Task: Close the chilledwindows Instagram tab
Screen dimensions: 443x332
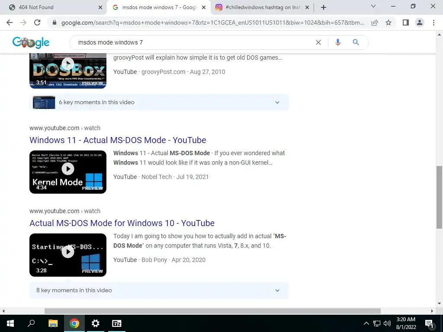Action: click(x=307, y=7)
